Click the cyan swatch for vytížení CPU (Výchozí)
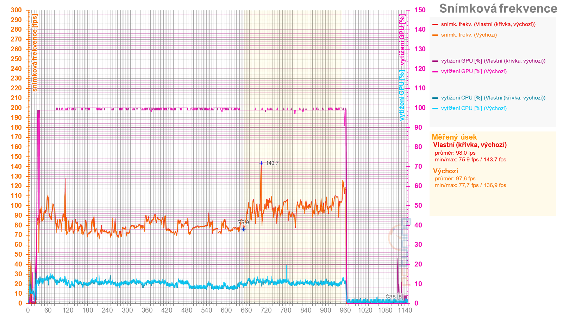Screen dimensions: 563x315 pyautogui.click(x=435, y=109)
